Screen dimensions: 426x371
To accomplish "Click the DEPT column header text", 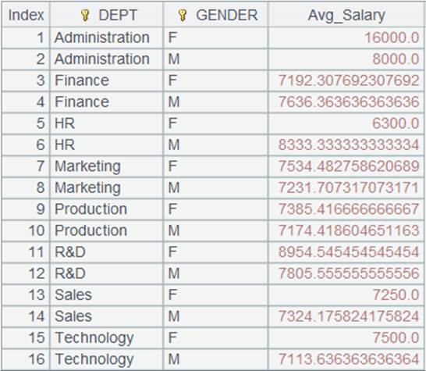I will [x=118, y=15].
